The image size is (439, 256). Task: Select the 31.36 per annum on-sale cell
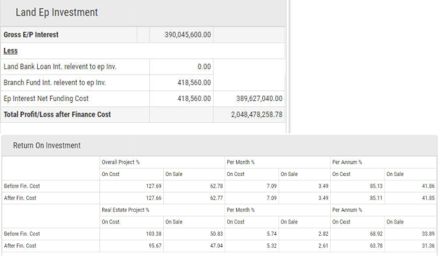click(x=427, y=246)
